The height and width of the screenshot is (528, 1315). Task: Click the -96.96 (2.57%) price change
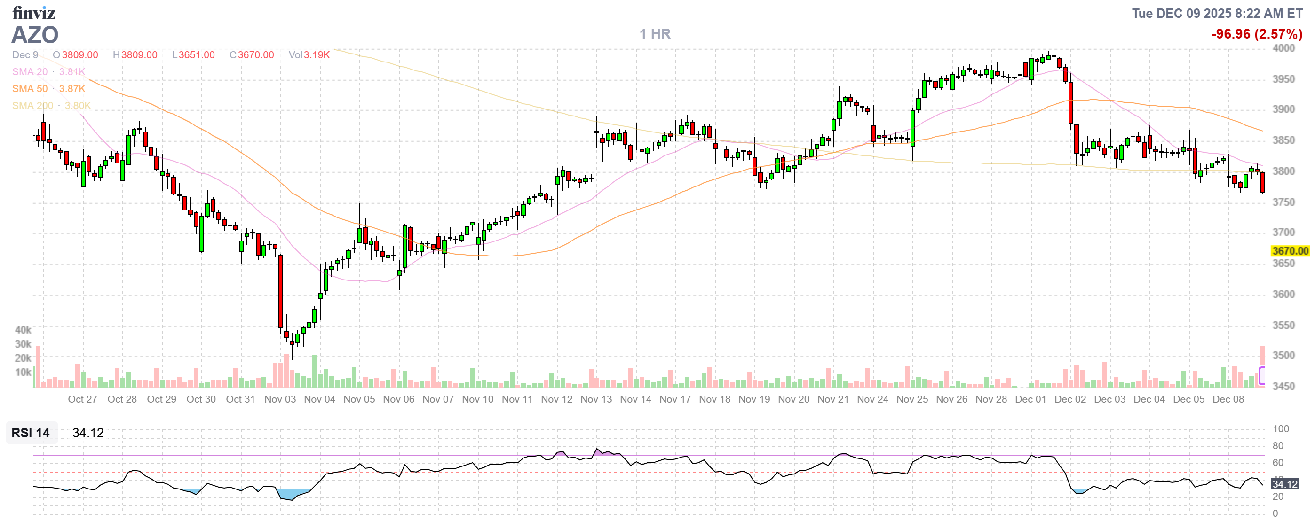tap(1256, 34)
